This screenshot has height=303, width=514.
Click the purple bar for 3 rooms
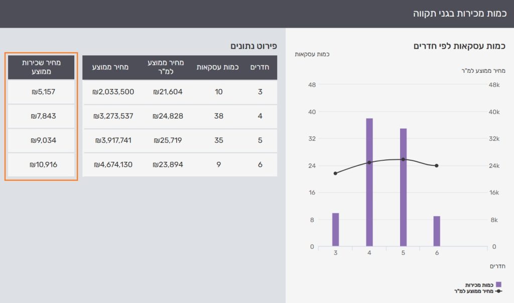(x=335, y=230)
